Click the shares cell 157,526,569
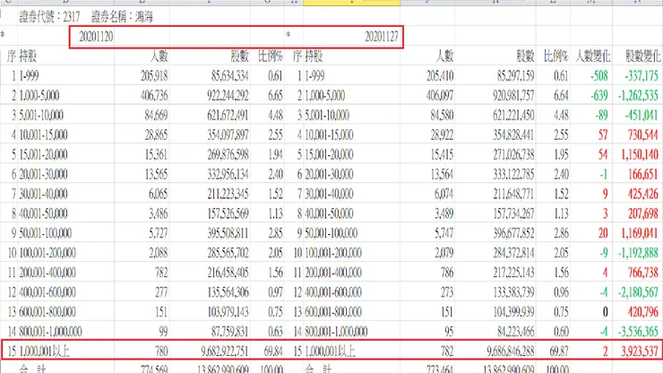The height and width of the screenshot is (373, 663). click(228, 213)
